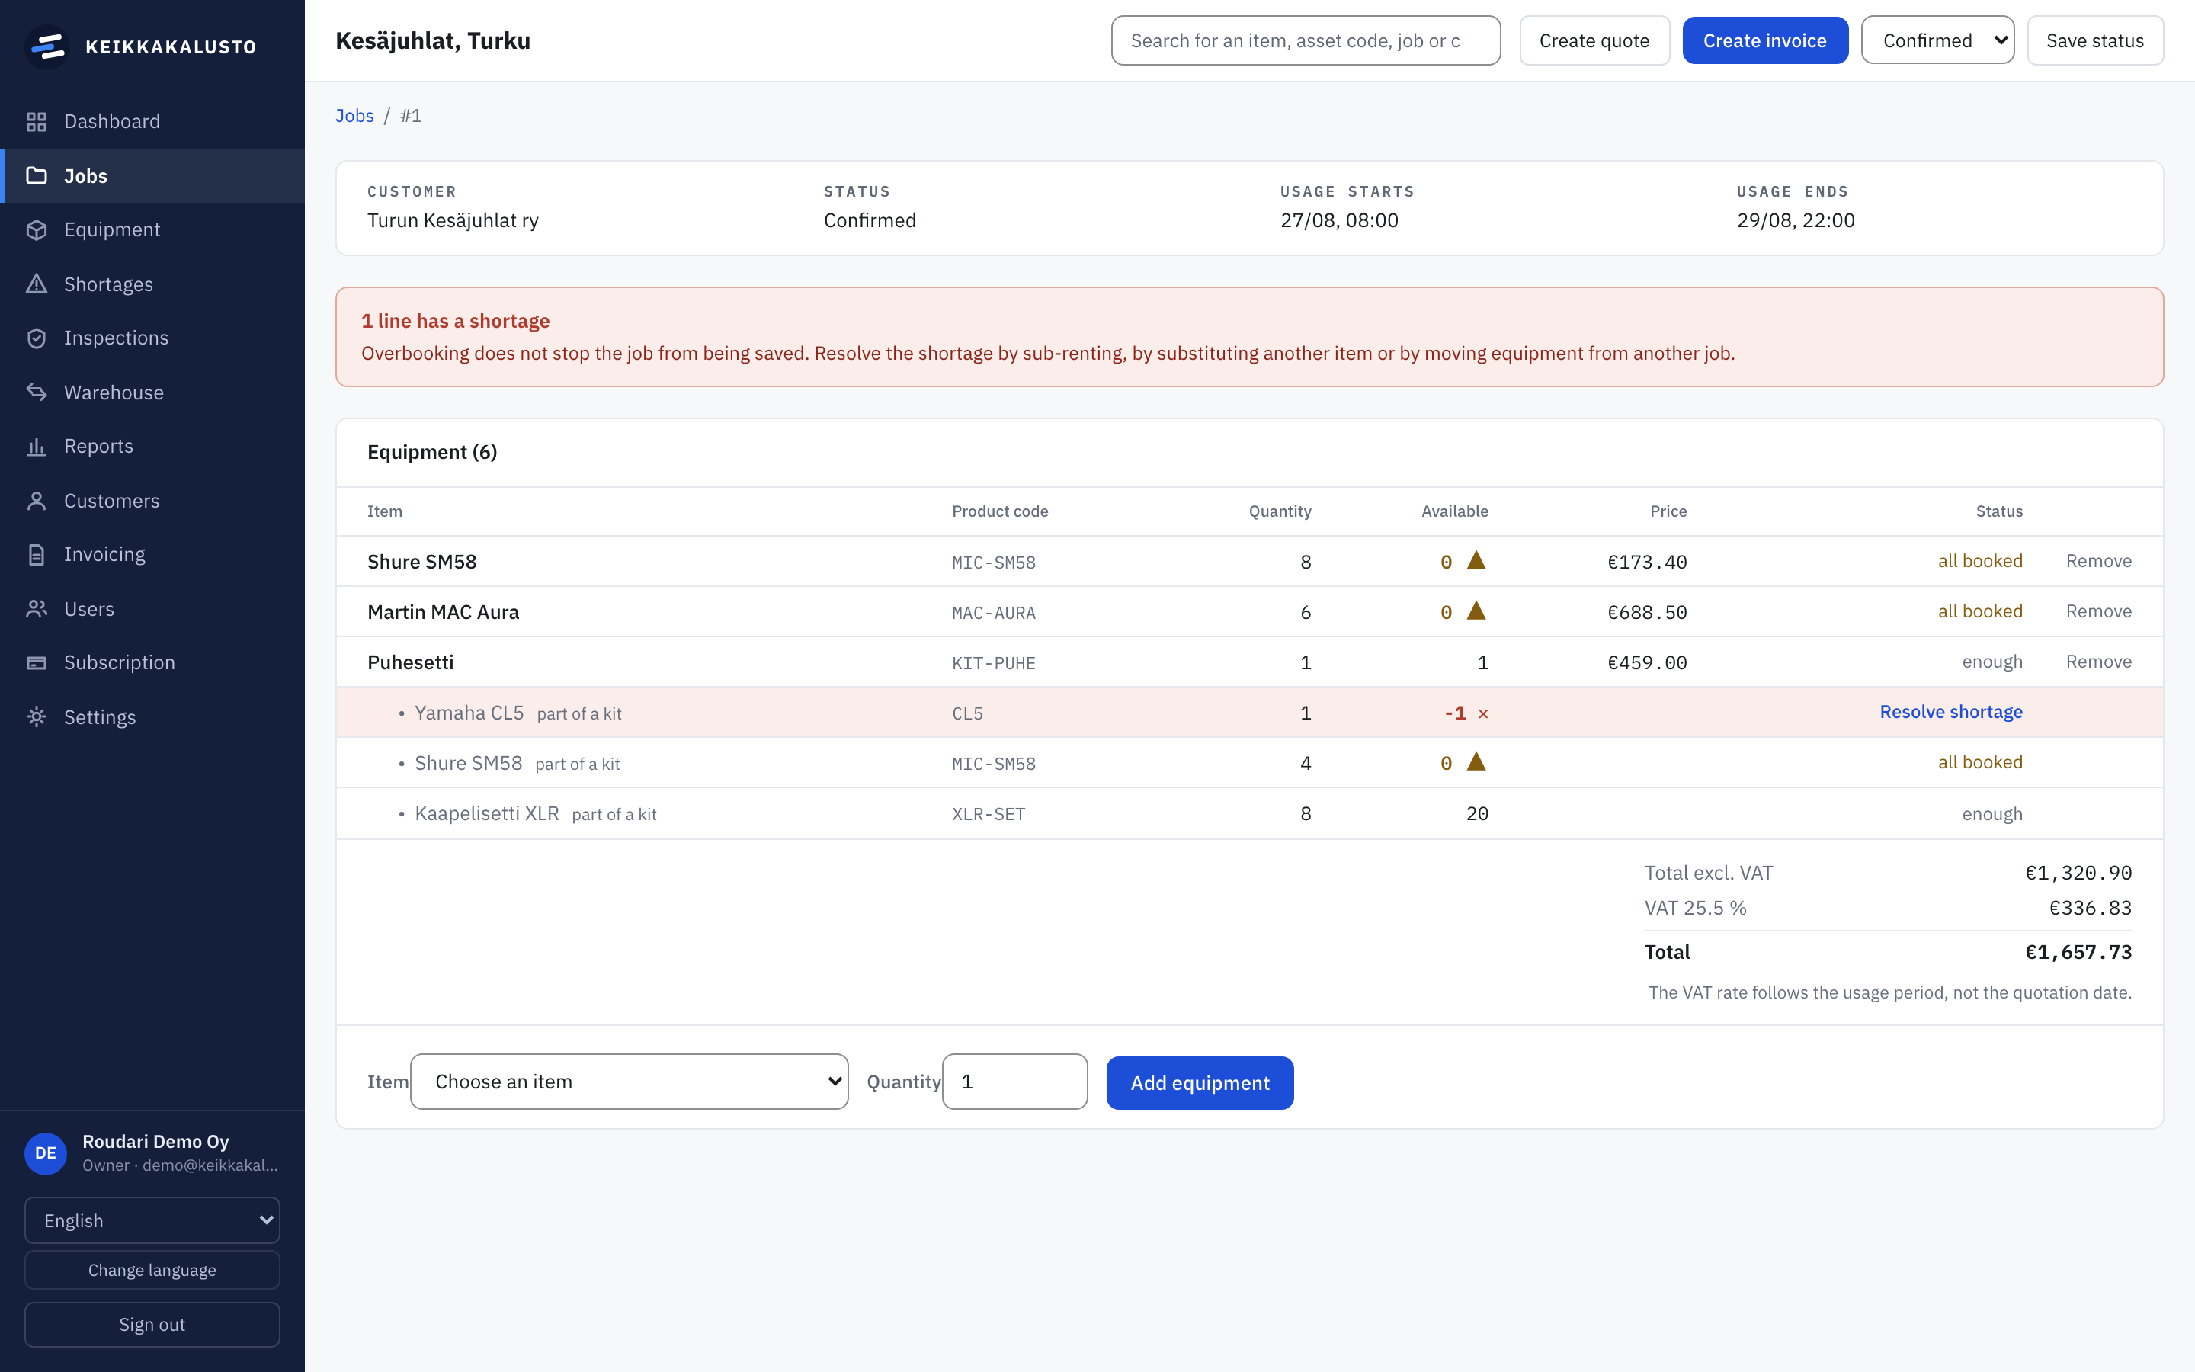Click the Customers person icon
Image resolution: width=2195 pixels, height=1372 pixels.
(37, 501)
